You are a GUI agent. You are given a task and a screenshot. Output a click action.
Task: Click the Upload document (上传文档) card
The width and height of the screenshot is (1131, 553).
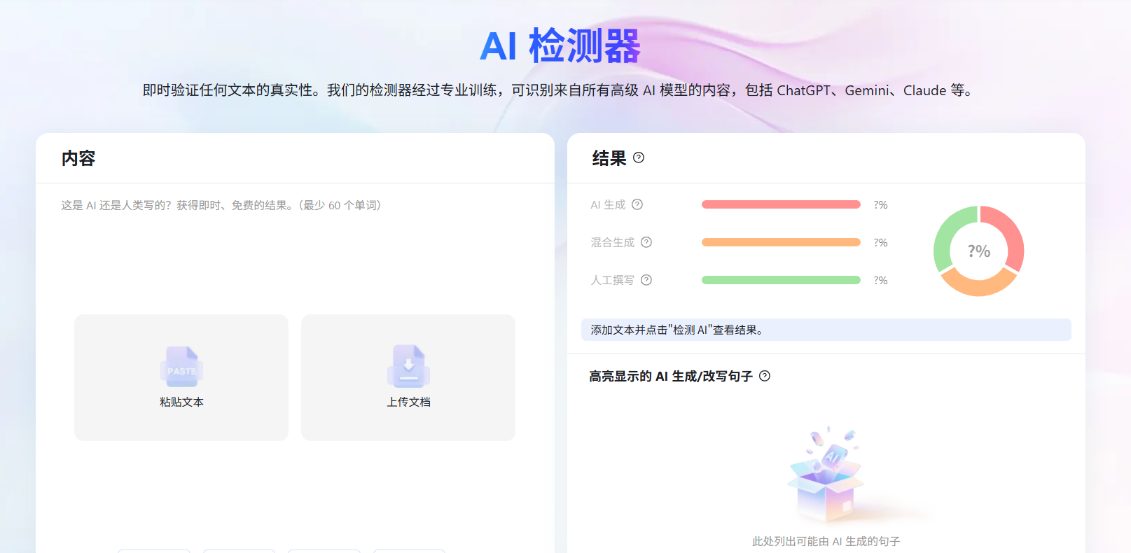(x=408, y=377)
